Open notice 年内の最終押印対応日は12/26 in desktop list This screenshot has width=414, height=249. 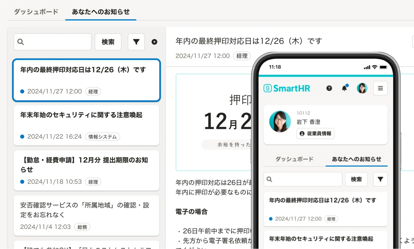(x=86, y=80)
